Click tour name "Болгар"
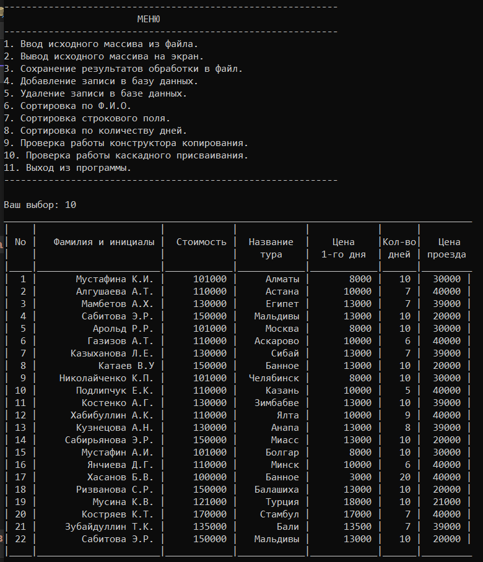Screen dimensions: 483x562 282,452
